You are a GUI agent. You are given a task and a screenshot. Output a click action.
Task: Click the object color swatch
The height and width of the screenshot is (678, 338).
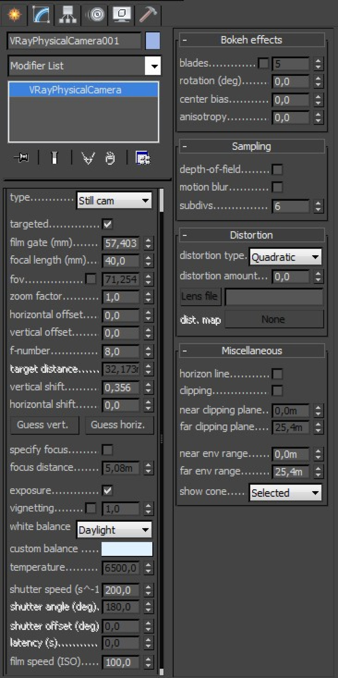click(153, 41)
